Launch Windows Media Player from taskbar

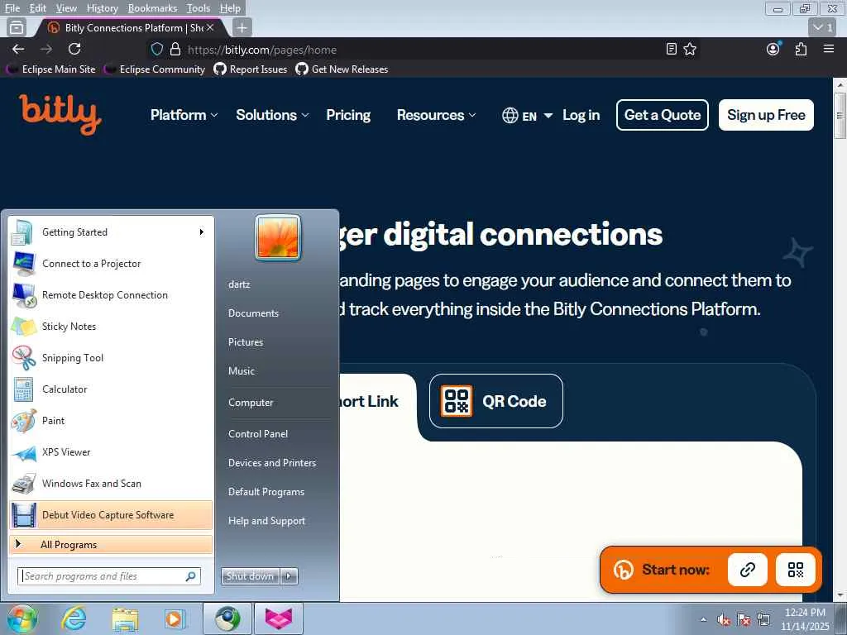tap(175, 618)
